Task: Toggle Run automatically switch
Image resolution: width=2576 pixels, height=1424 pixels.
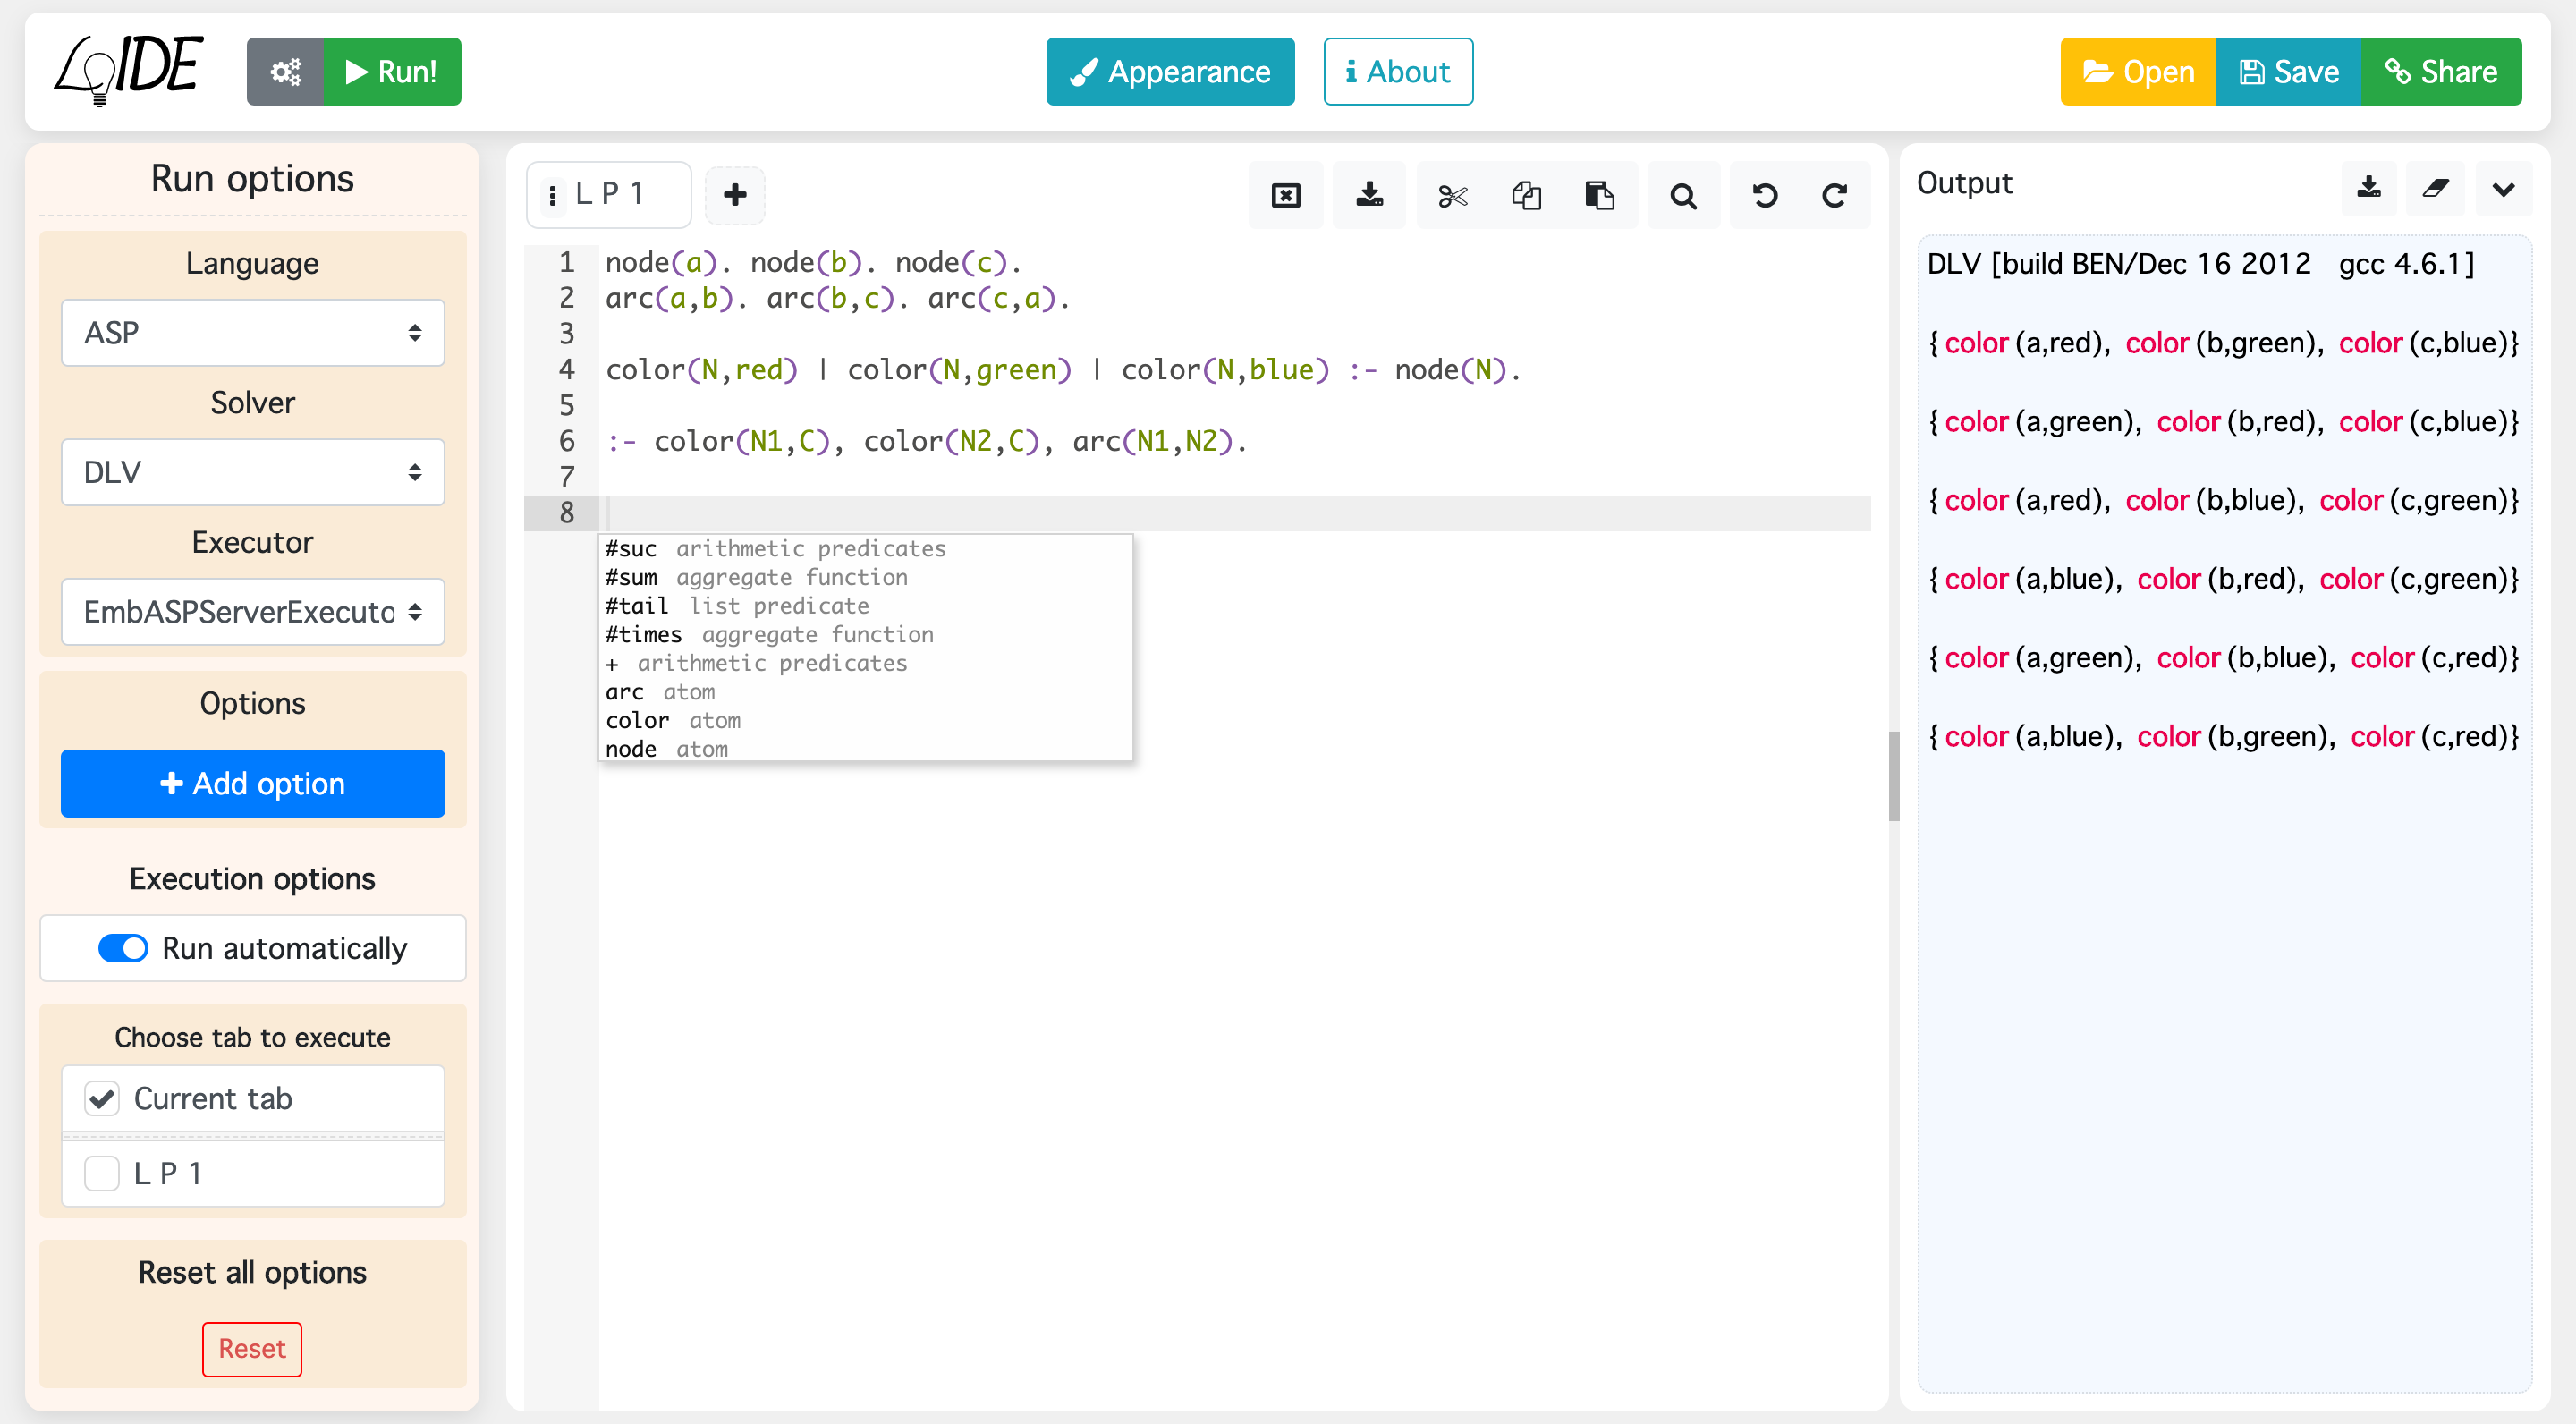Action: [x=123, y=948]
